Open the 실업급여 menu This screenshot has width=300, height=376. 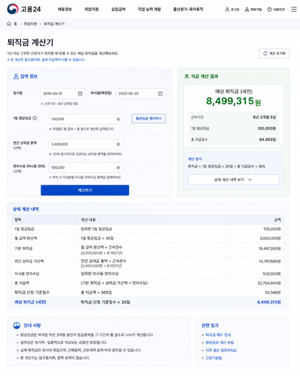point(118,9)
